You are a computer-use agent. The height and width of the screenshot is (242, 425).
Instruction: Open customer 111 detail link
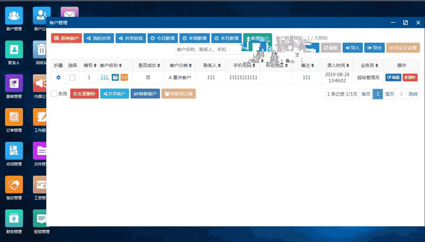[105, 77]
